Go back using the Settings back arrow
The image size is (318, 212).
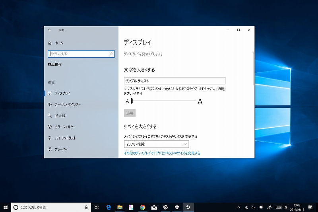50,30
